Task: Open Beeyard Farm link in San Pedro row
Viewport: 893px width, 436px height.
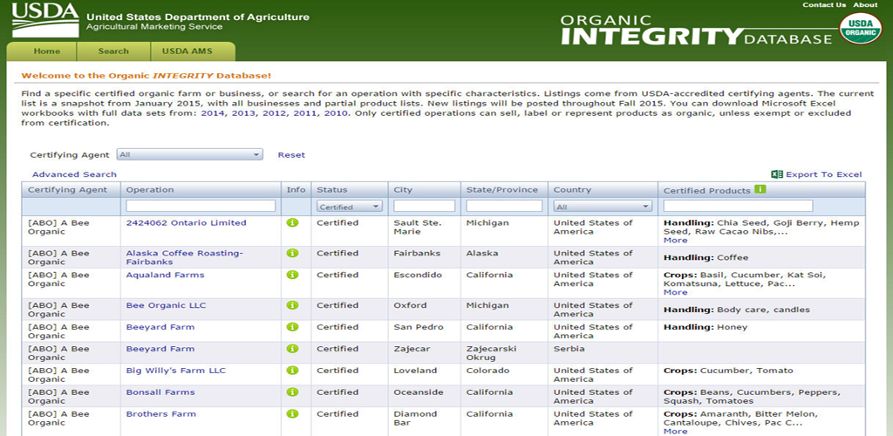Action: click(x=160, y=327)
